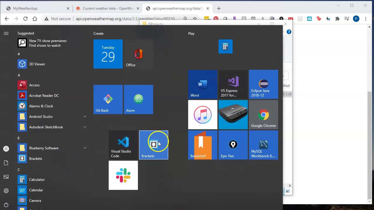Viewport: 374px width, 210px height.
Task: Launch Camera from the app list
Action: click(x=53, y=201)
